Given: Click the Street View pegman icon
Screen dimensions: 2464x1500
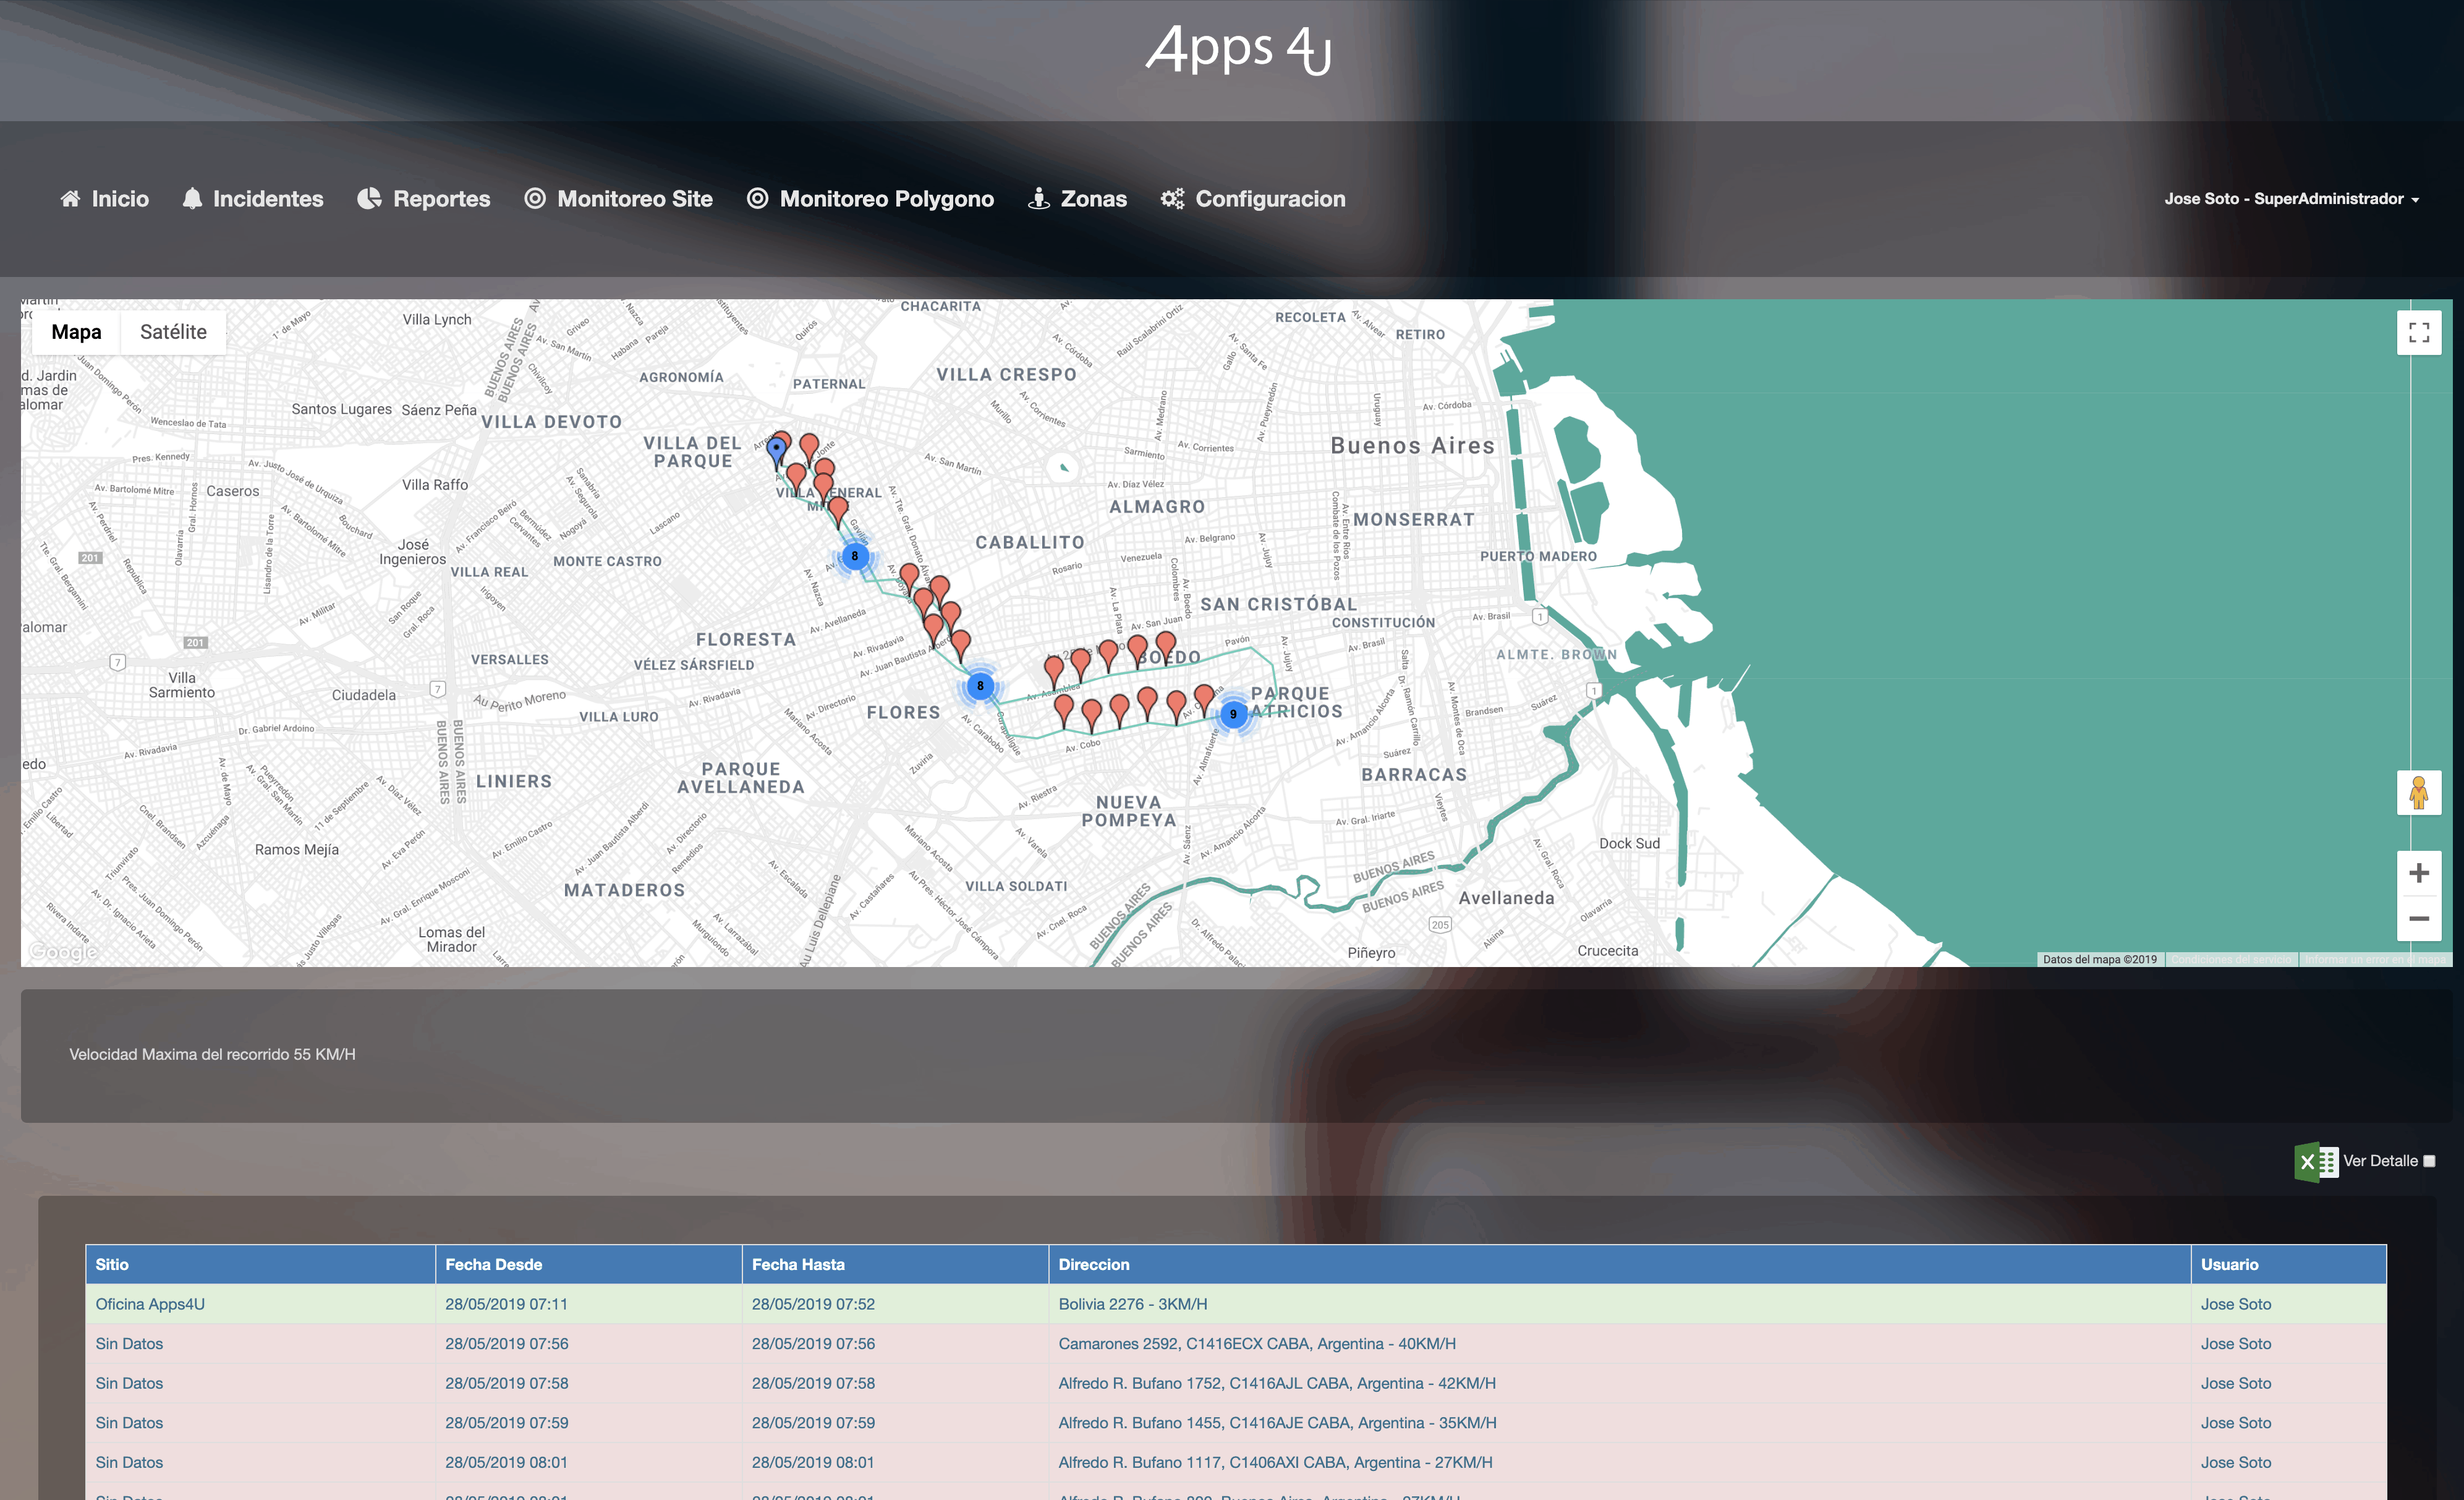Looking at the screenshot, I should [x=2418, y=793].
